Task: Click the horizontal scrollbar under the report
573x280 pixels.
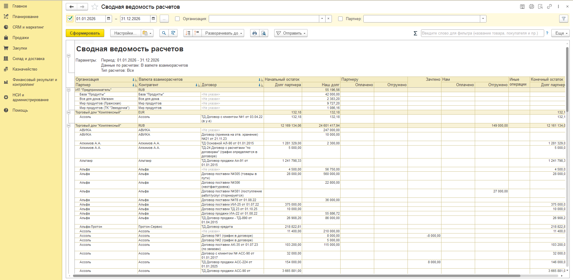Action: point(296,275)
